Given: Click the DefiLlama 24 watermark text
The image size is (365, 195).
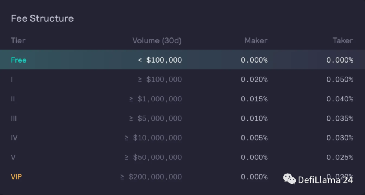Looking at the screenshot, I should point(325,180).
